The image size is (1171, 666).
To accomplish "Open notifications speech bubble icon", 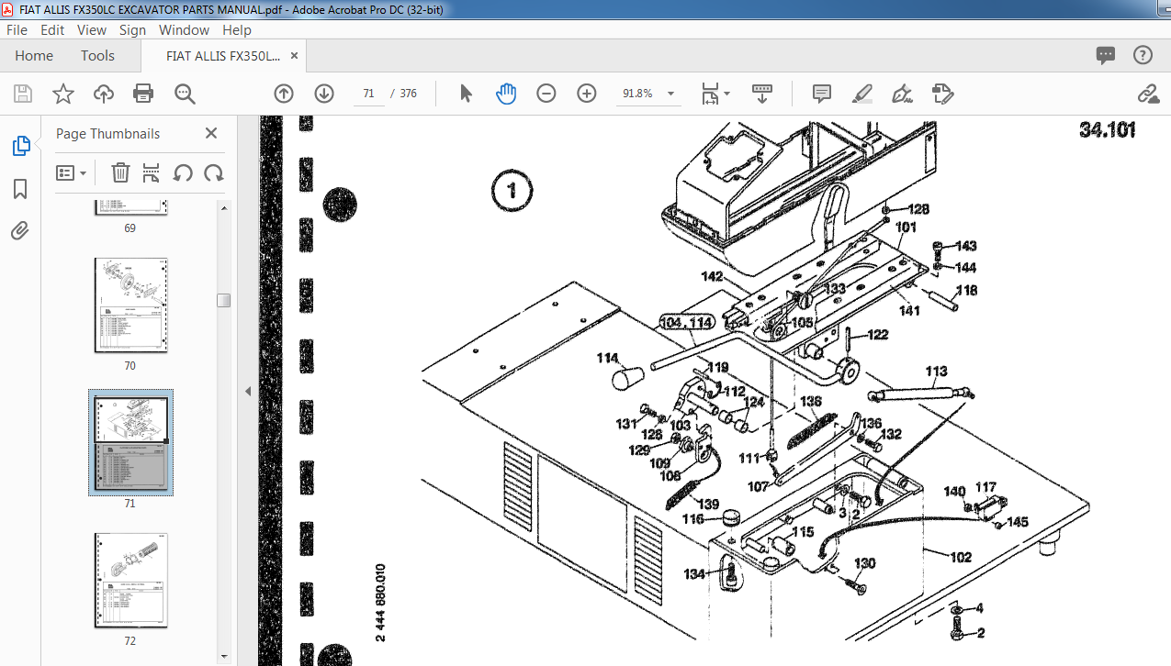I will coord(1106,55).
